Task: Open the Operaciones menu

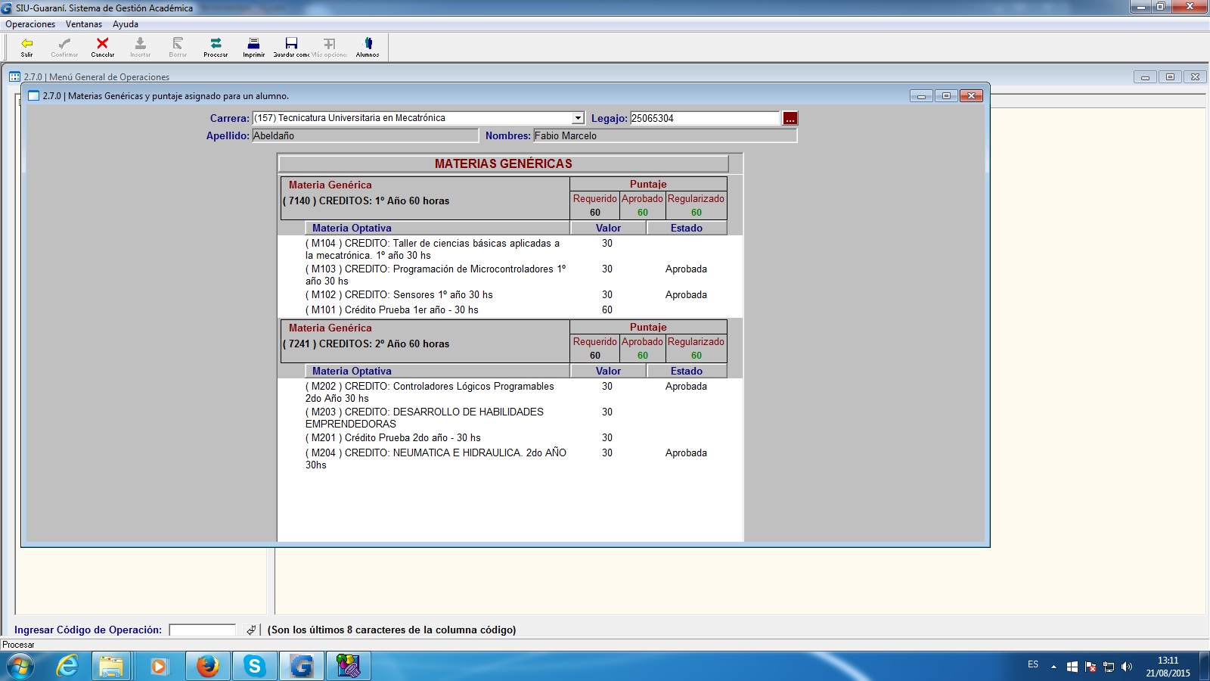Action: point(30,24)
